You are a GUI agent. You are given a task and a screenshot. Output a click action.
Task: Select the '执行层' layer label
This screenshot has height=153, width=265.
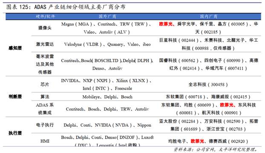point(15,133)
